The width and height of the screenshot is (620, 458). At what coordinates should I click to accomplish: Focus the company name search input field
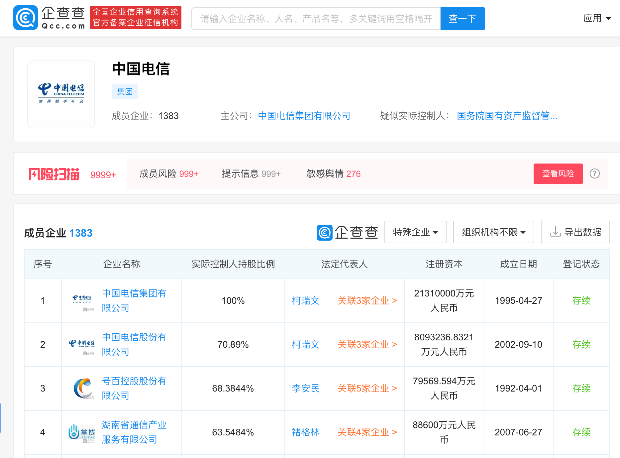(316, 19)
